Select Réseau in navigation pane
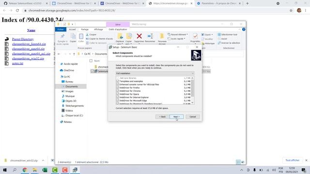This screenshot has height=174, width=310. (x=66, y=122)
